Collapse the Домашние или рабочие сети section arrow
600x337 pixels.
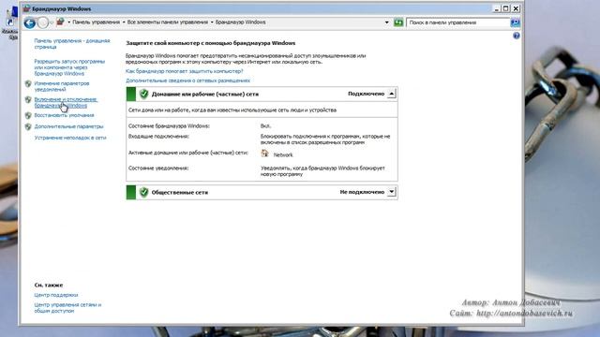(x=392, y=94)
